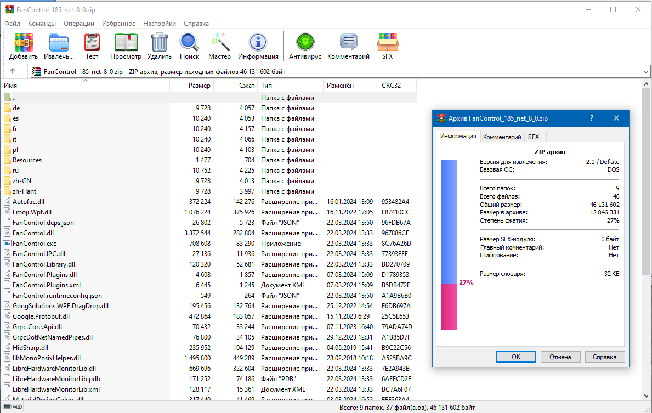Screen dimensions: 652x413
Task: Run the Антивирус scan tool
Action: coord(305,42)
